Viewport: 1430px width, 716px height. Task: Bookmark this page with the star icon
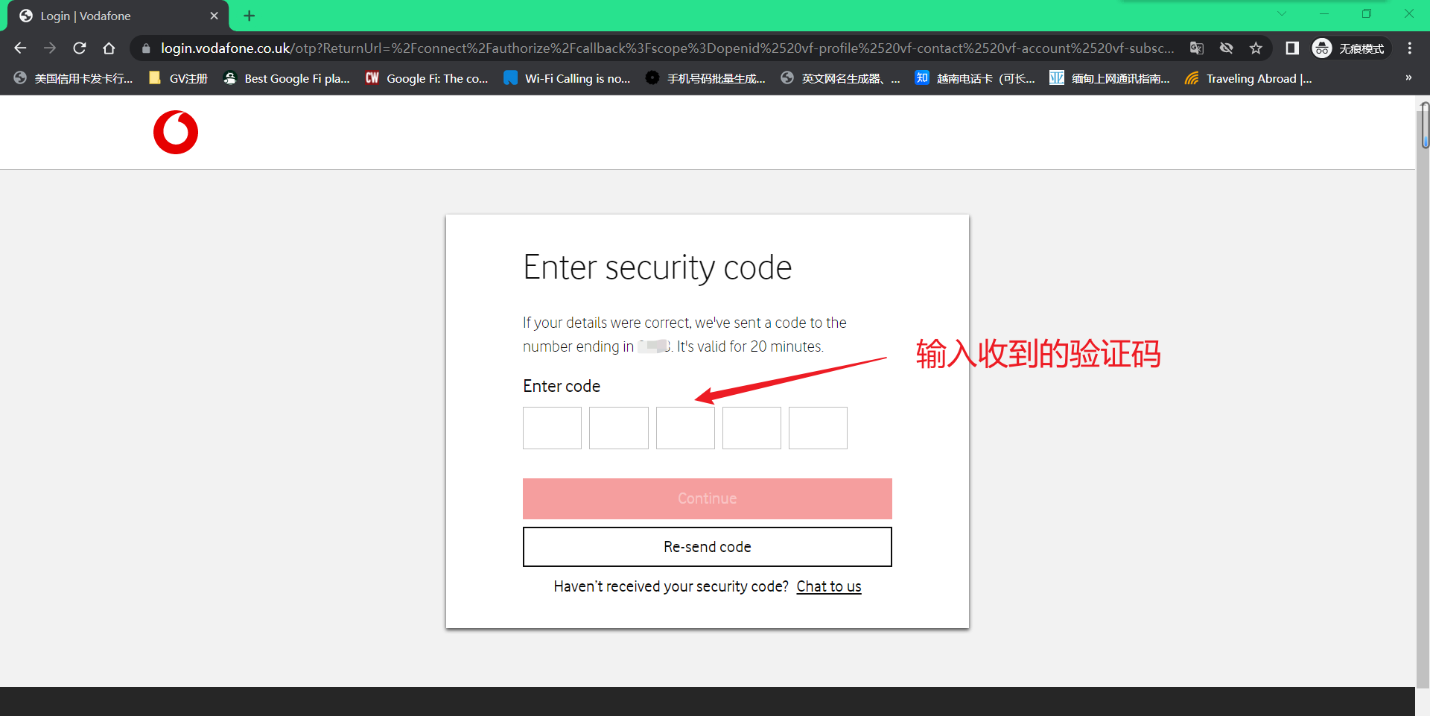1256,48
